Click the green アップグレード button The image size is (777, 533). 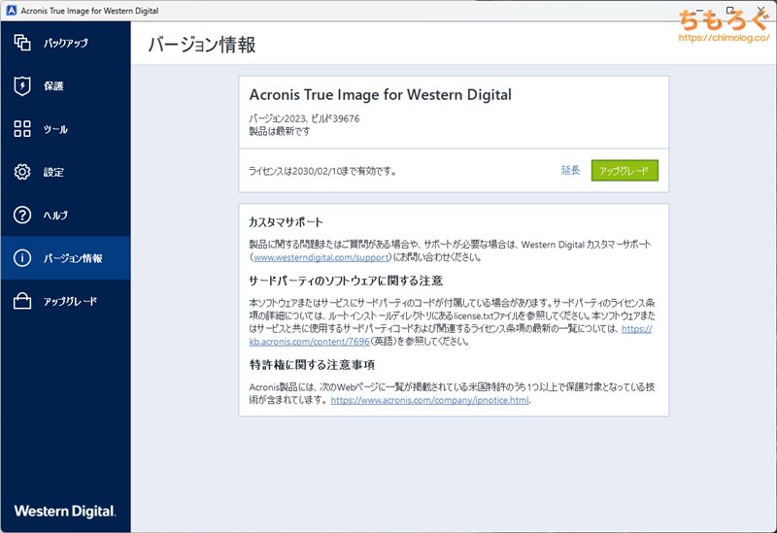[x=625, y=171]
